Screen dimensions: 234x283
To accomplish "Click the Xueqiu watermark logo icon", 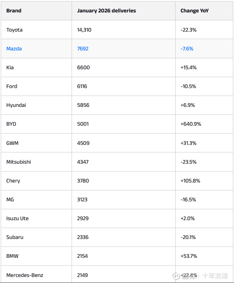I will point(175,276).
